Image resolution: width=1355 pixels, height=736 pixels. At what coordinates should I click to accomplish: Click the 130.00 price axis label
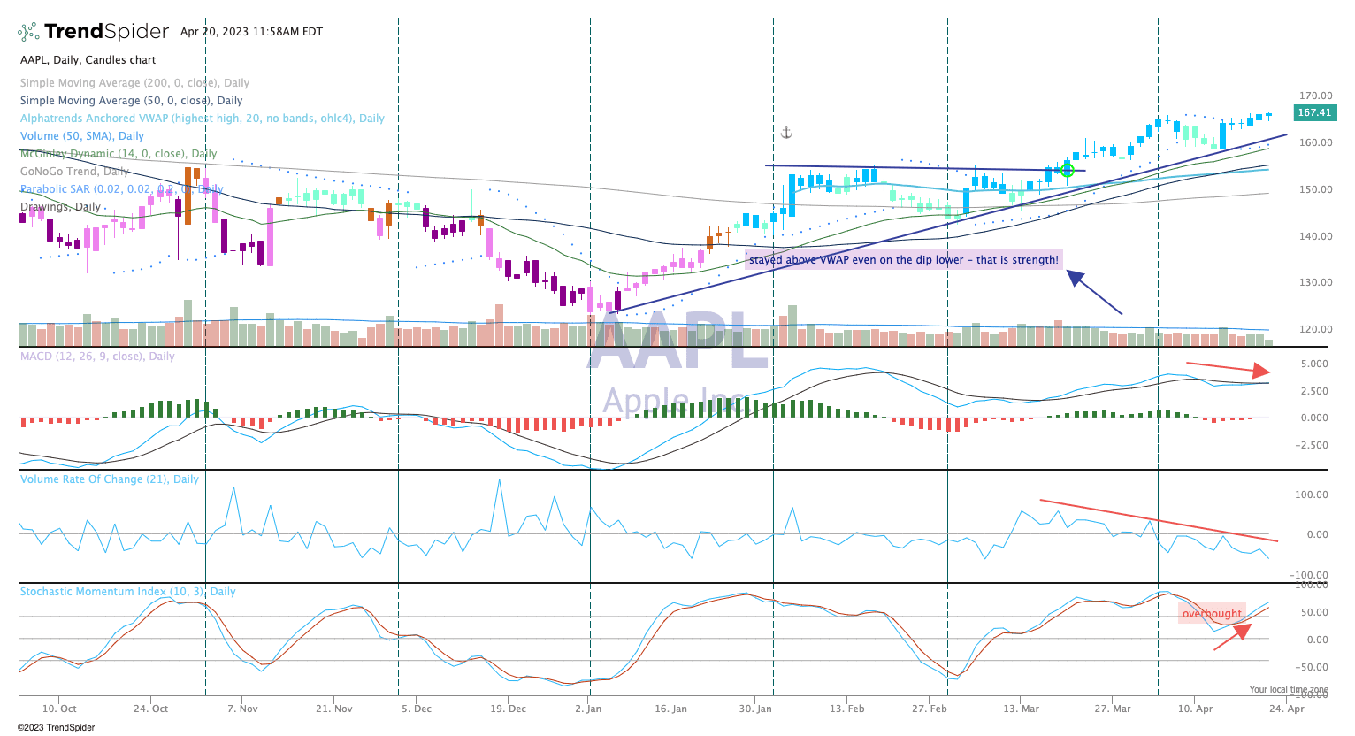tap(1316, 283)
